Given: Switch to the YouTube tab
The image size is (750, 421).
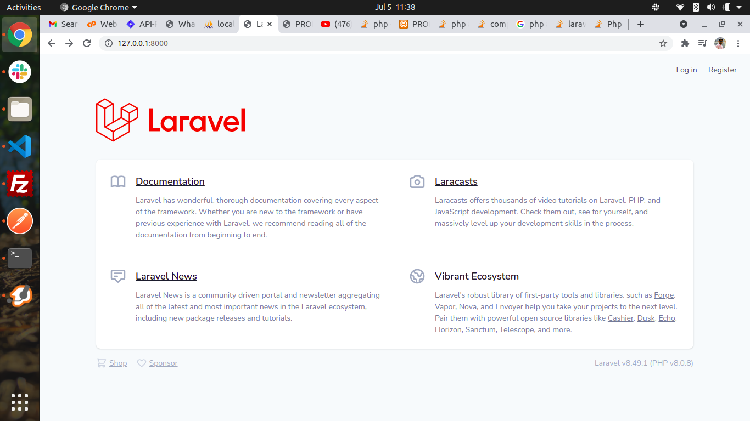Looking at the screenshot, I should tap(336, 24).
